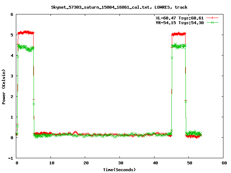231x173 pixels.
Task: Click the Time(Seconds) x-axis label
Action: coord(119,170)
